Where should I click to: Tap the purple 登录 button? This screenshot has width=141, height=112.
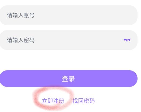pyautogui.click(x=69, y=79)
